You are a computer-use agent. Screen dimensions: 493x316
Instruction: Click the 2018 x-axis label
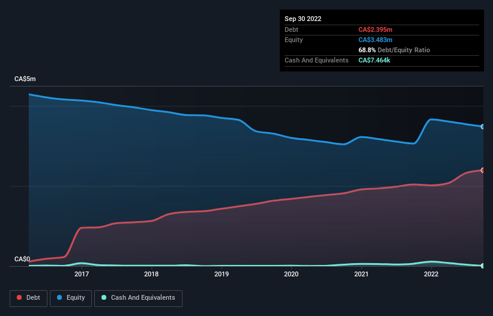point(151,274)
